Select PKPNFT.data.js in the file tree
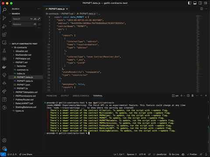Screen dimensions: 210x157 point(25,77)
